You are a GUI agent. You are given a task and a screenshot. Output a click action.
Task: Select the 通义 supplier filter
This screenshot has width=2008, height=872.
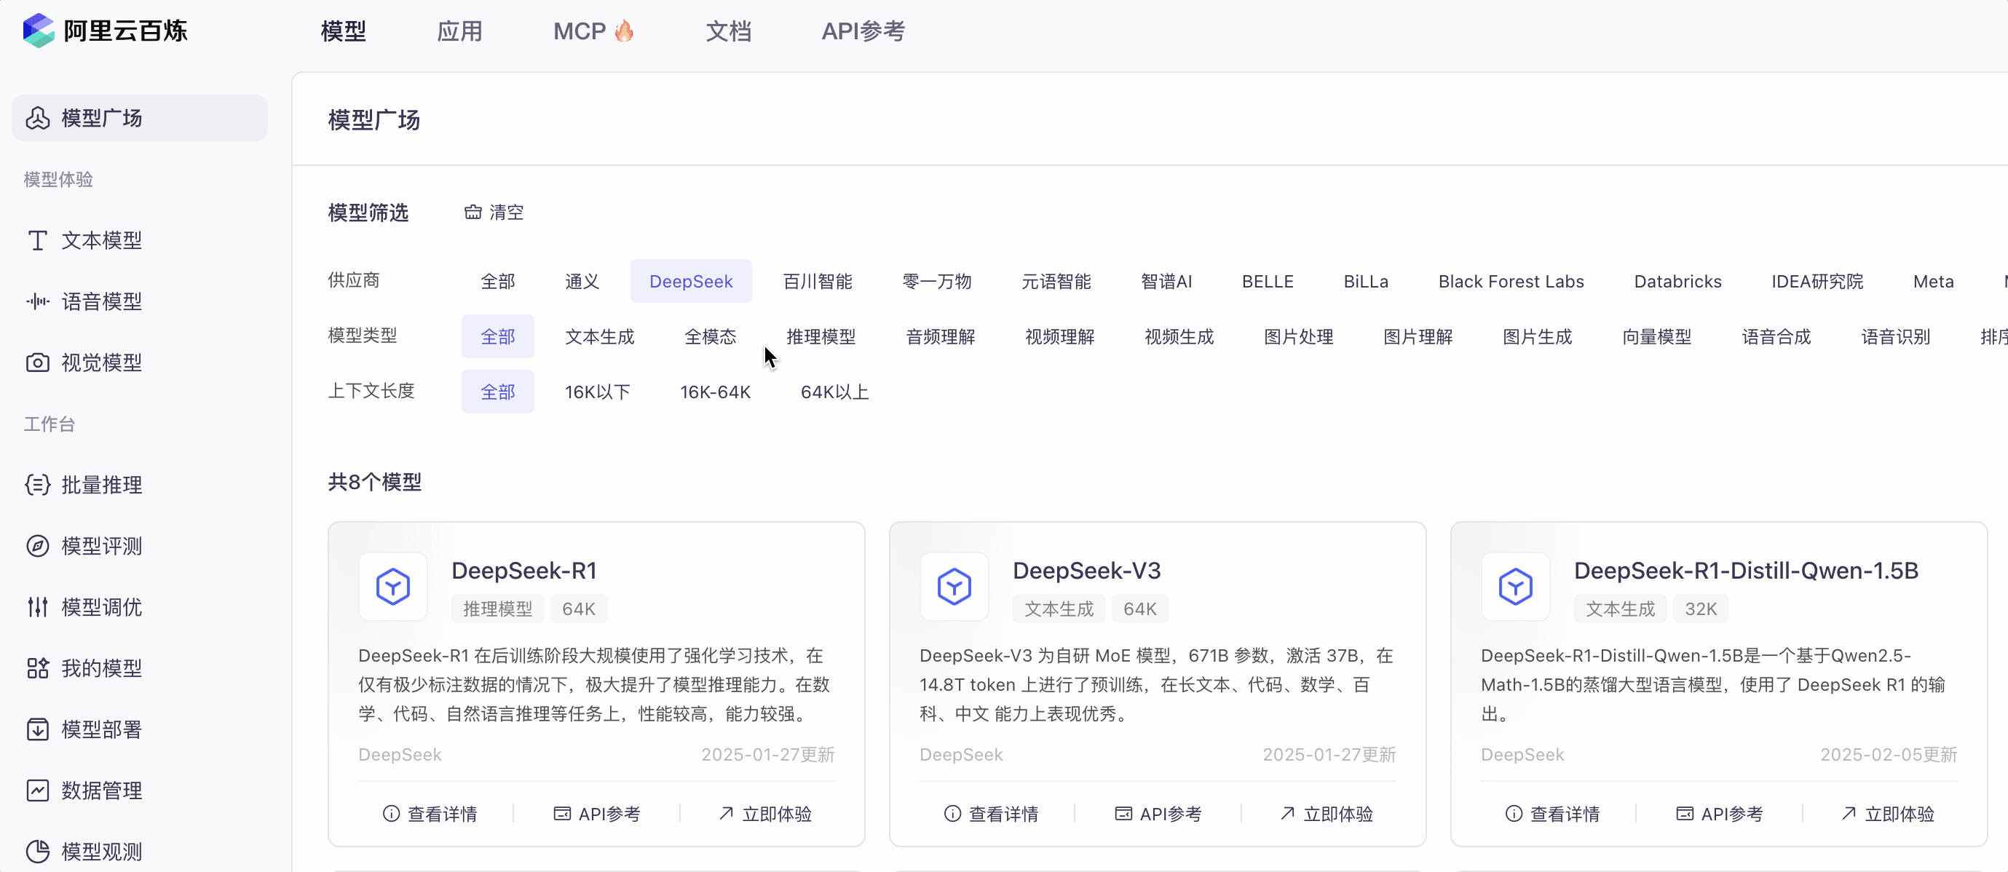pos(582,281)
